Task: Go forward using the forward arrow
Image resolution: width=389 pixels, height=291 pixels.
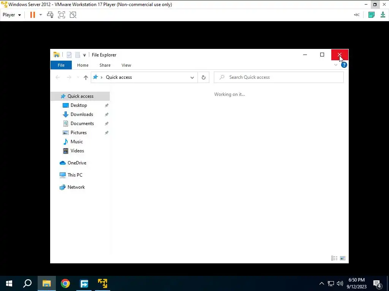Action: click(69, 77)
